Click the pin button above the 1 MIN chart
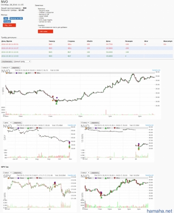Viewport: 174px width, 213px height. (16, 68)
